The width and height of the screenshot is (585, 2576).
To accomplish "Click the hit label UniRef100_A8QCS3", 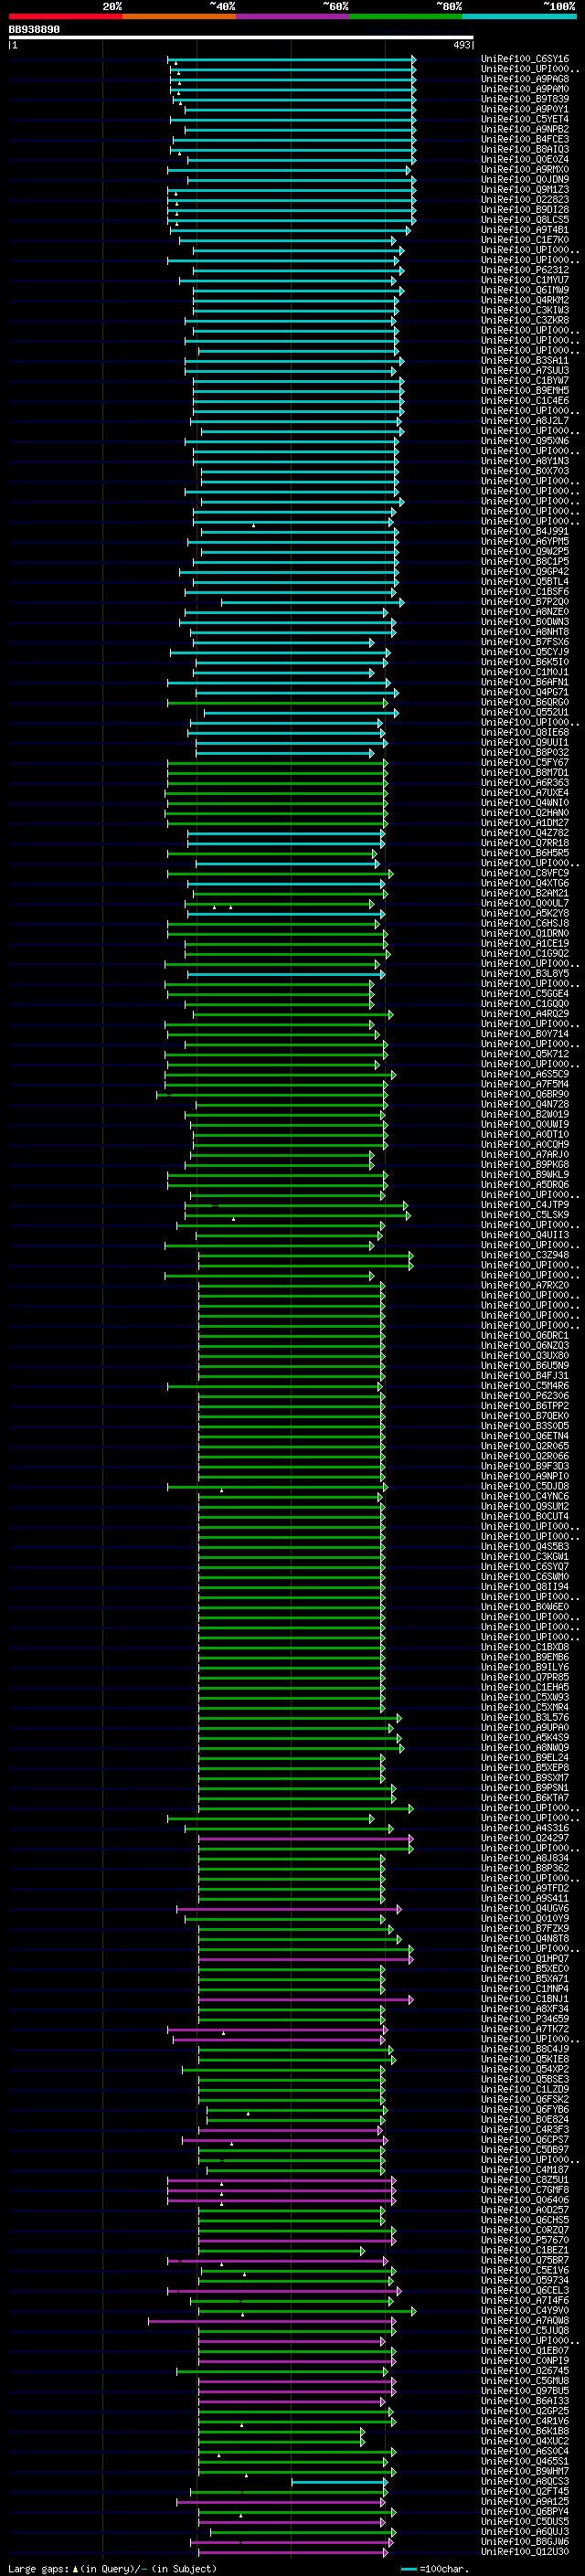I will (525, 2482).
